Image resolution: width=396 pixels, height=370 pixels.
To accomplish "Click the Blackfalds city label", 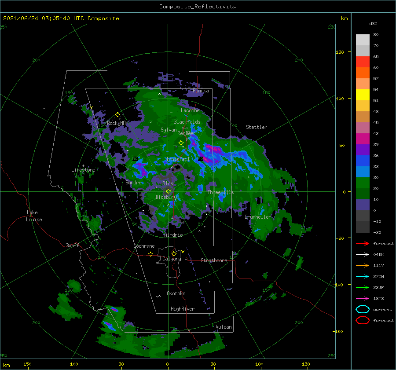I will point(187,122).
